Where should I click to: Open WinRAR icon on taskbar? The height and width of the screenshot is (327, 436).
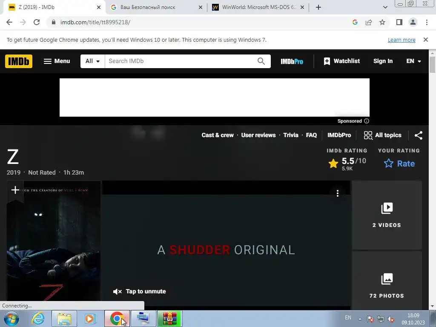[x=169, y=318]
